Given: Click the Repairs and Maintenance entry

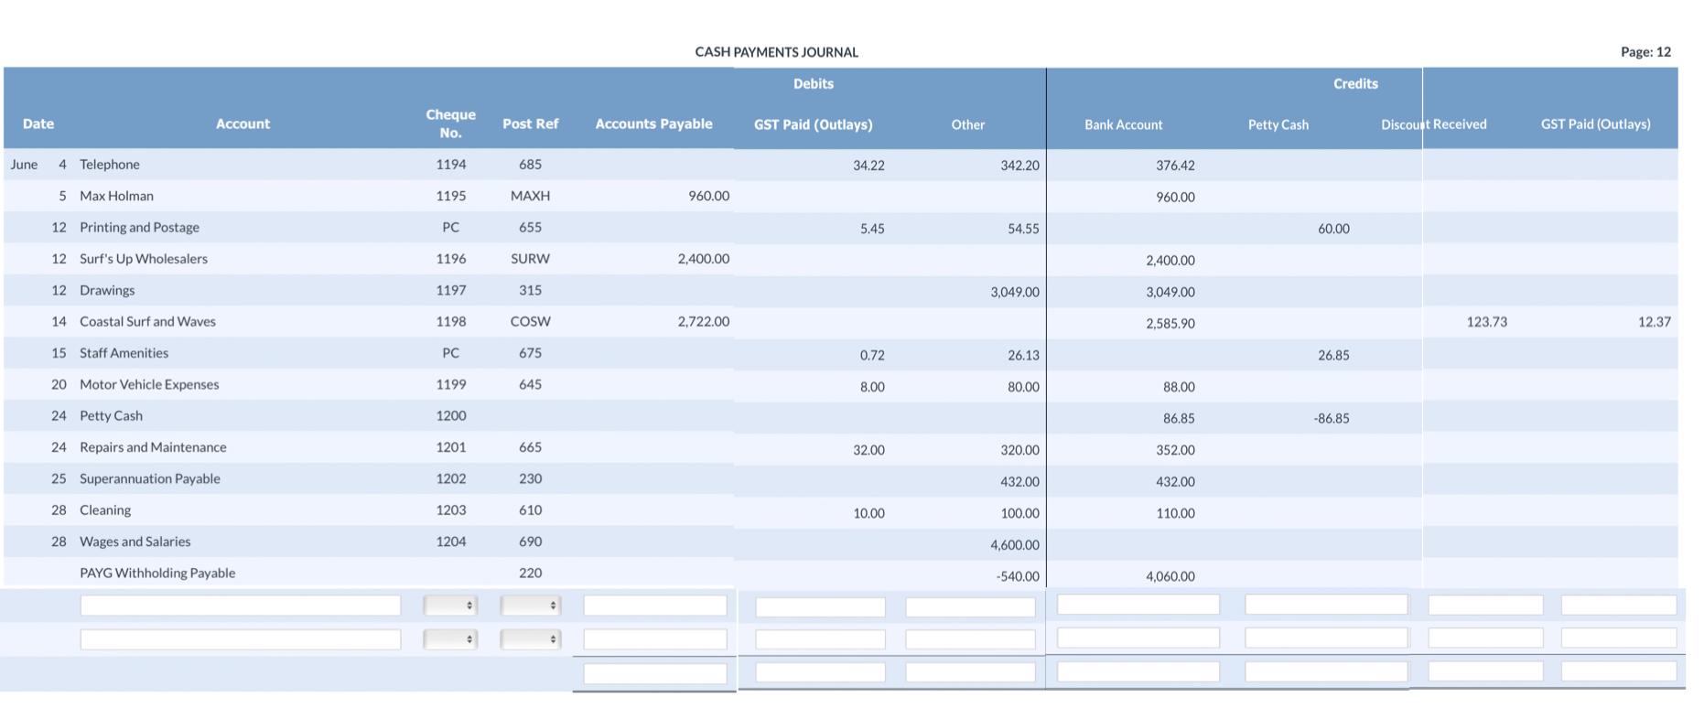Looking at the screenshot, I should 153,447.
